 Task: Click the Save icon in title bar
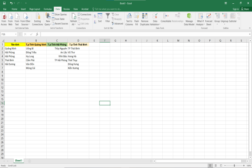pos(4,3)
